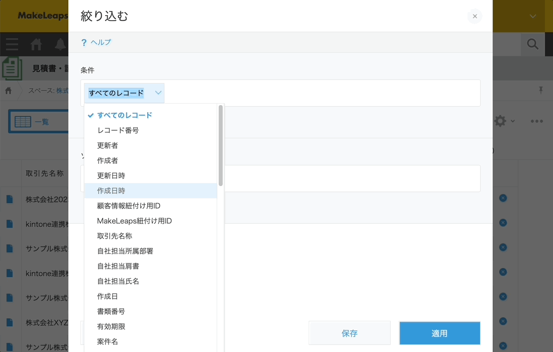Choose 有効期限 option

tap(151, 326)
